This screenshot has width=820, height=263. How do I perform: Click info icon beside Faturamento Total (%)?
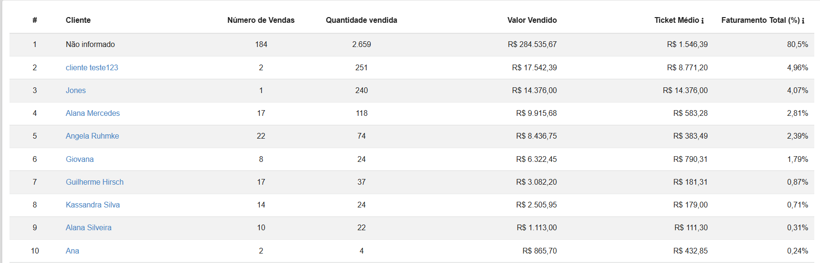[x=803, y=21]
